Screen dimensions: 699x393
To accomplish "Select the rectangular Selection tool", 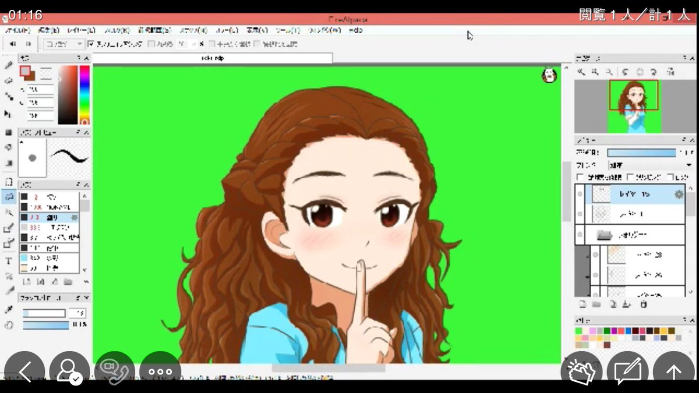I will tap(8, 182).
